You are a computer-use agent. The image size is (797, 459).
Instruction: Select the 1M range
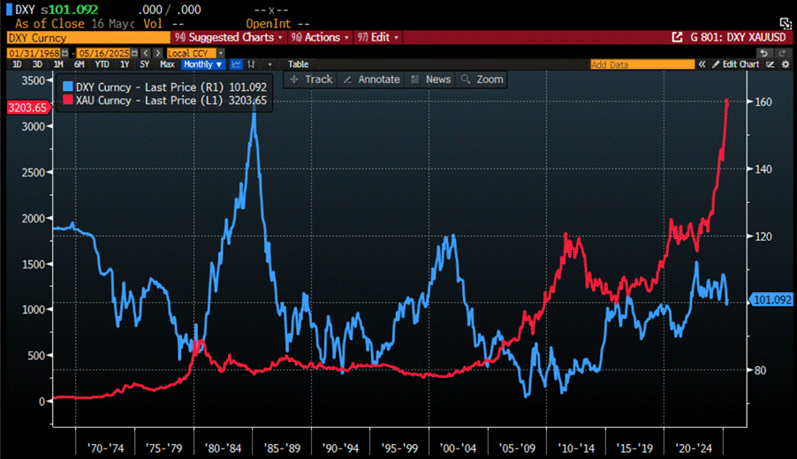[58, 64]
